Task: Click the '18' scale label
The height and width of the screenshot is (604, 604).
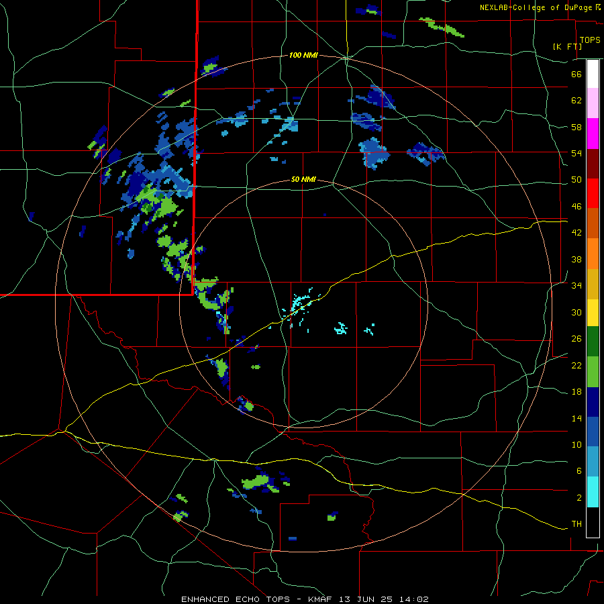Action: pos(576,392)
